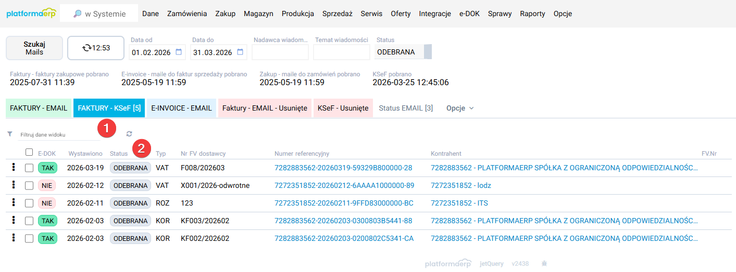Switch to the KSeF - Usunięte tab
This screenshot has height=272, width=736.
pyautogui.click(x=343, y=108)
